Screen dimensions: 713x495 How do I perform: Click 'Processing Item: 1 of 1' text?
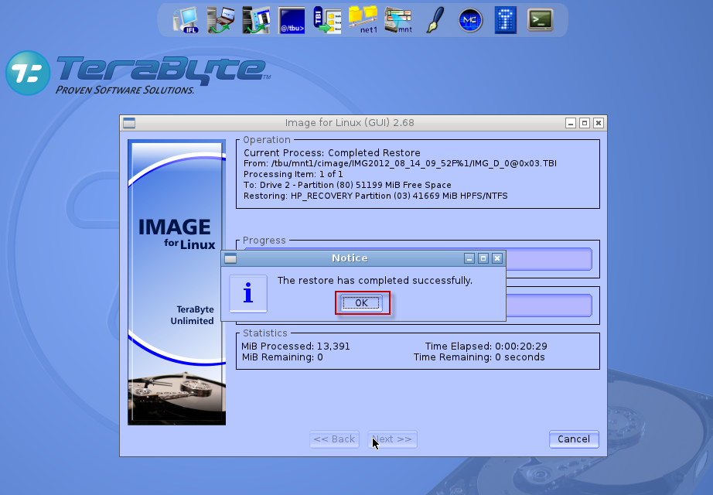293,174
